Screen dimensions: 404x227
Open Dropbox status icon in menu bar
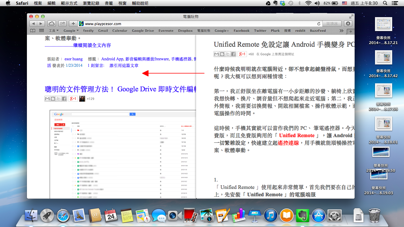click(283, 3)
